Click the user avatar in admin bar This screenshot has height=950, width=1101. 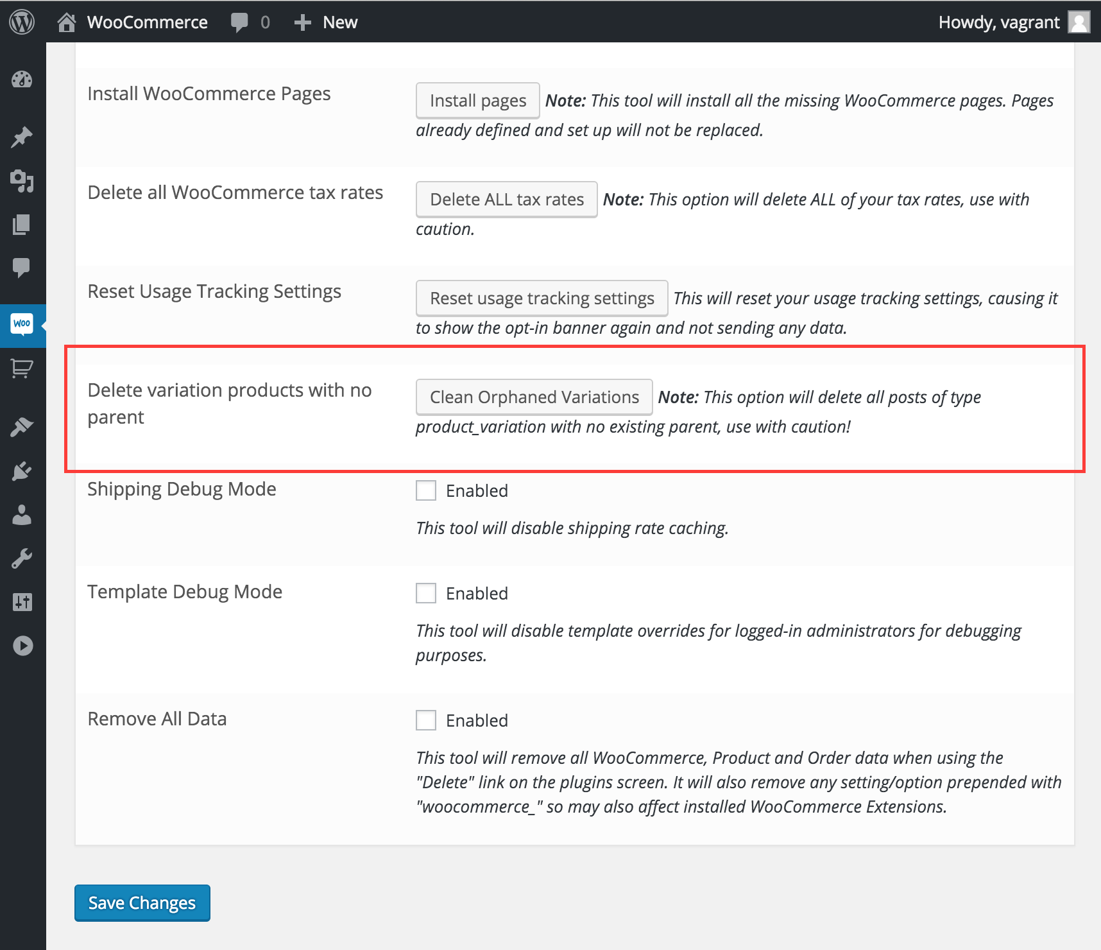click(1079, 22)
